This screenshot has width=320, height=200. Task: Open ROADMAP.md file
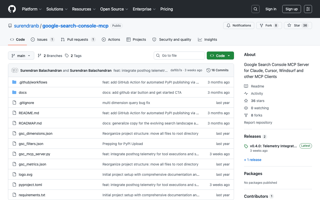click(x=30, y=123)
